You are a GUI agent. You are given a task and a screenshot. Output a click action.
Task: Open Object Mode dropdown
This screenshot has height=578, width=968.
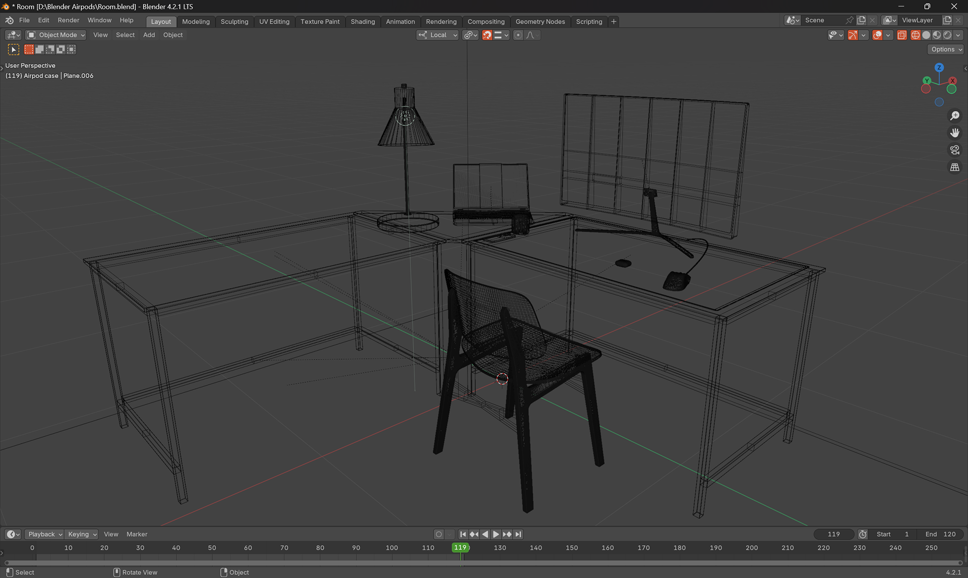(x=56, y=35)
